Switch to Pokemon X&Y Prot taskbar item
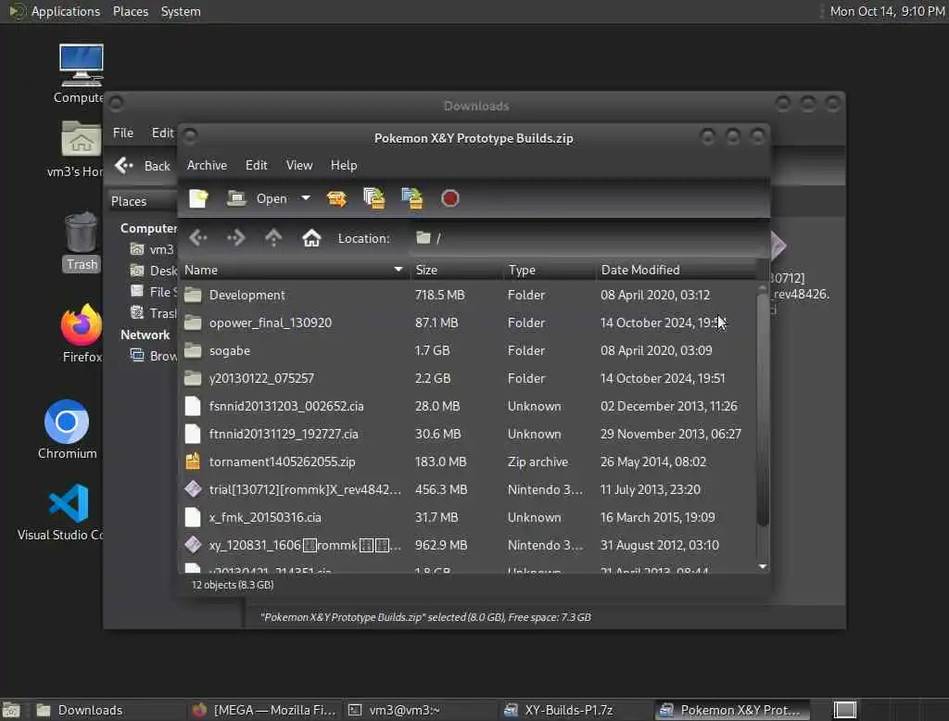This screenshot has width=949, height=721. pos(731,710)
